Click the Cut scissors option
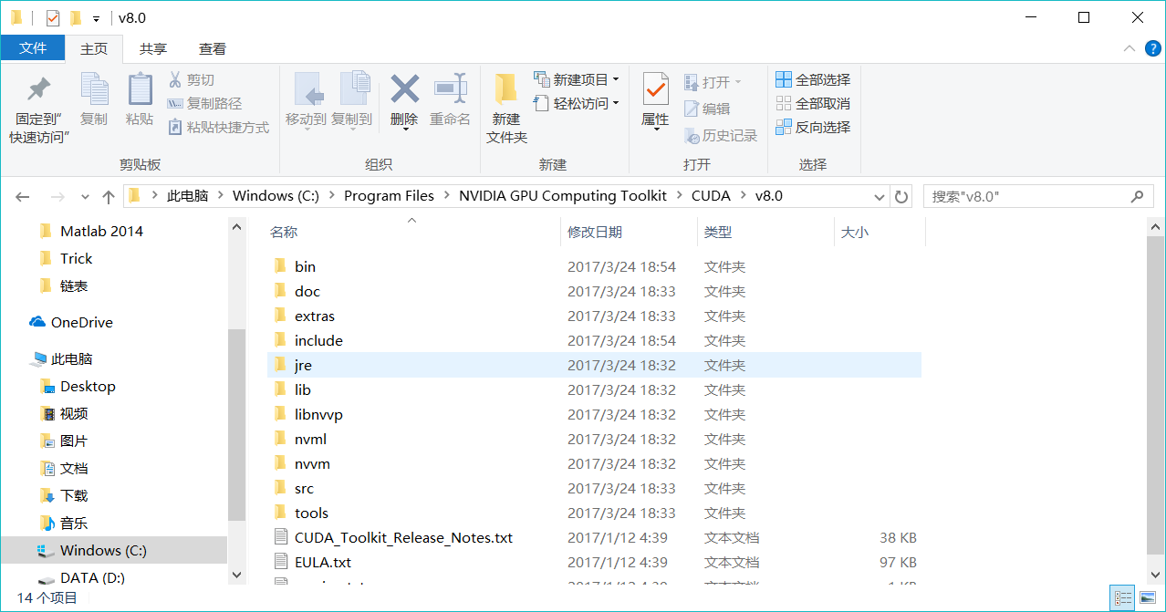The image size is (1166, 612). click(x=192, y=80)
